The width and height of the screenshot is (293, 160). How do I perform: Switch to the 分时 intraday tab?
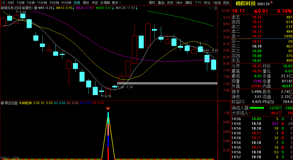[x=11, y=3]
